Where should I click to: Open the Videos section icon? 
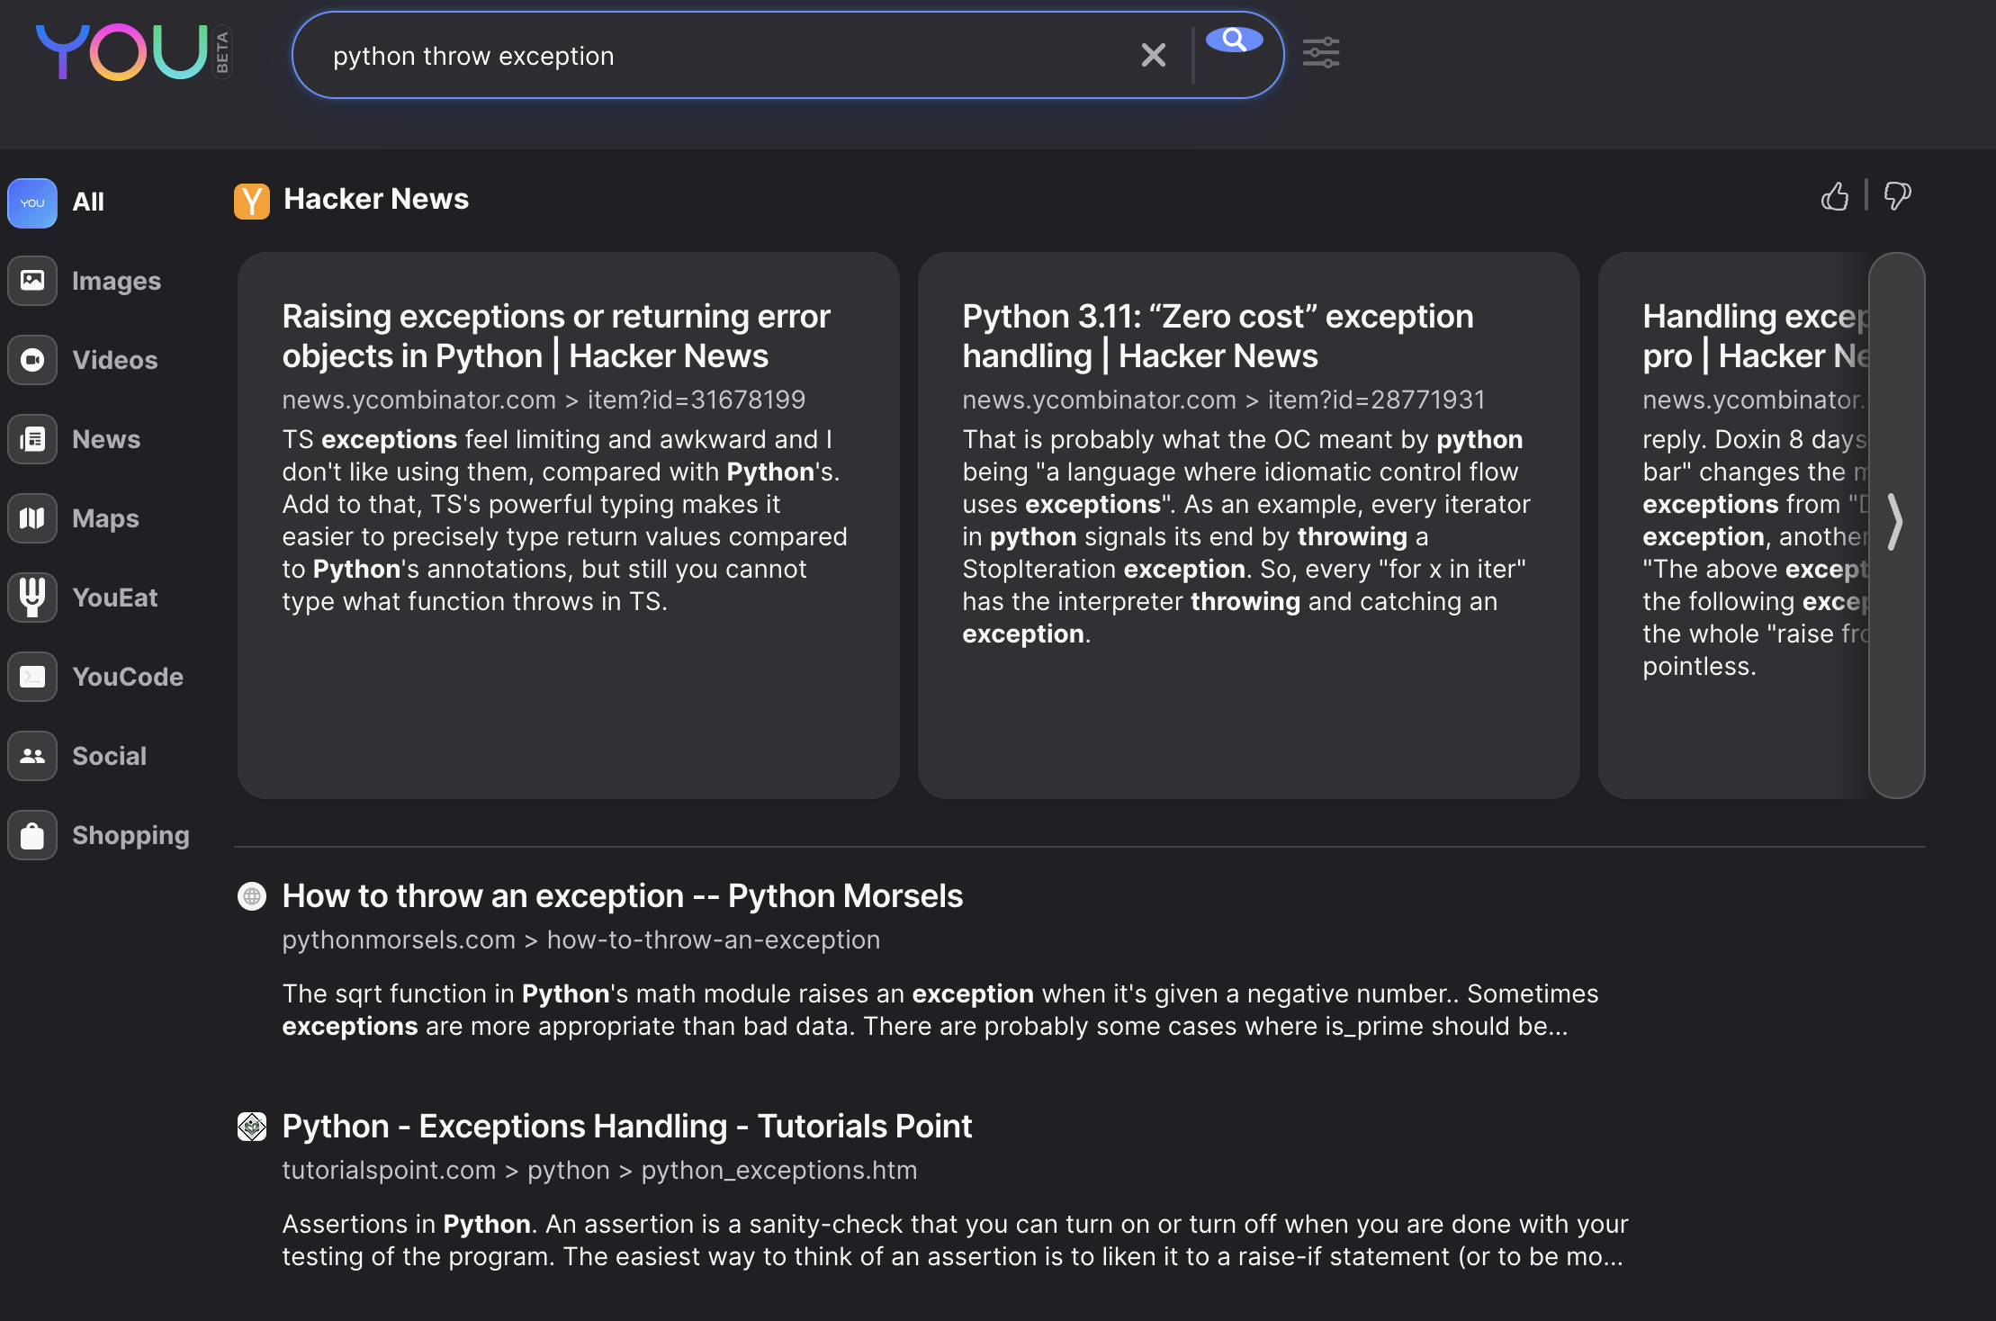32,360
